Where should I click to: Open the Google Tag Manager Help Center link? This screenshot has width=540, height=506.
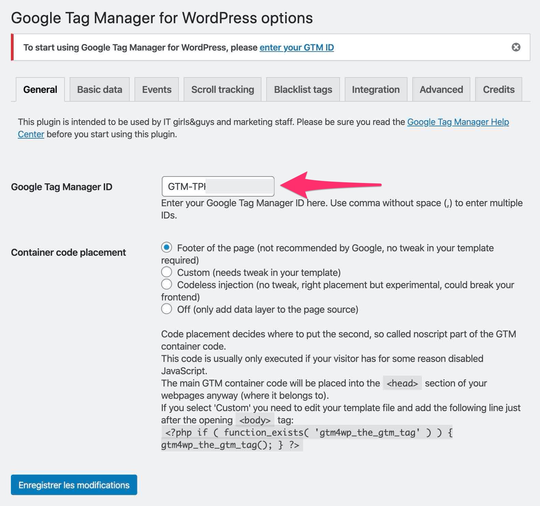[458, 122]
